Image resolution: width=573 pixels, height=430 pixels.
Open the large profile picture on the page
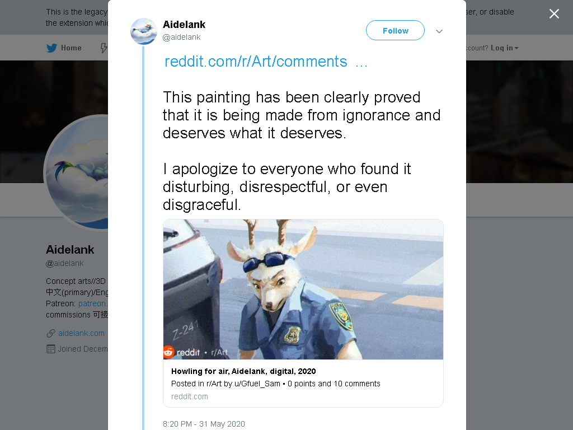(76, 172)
